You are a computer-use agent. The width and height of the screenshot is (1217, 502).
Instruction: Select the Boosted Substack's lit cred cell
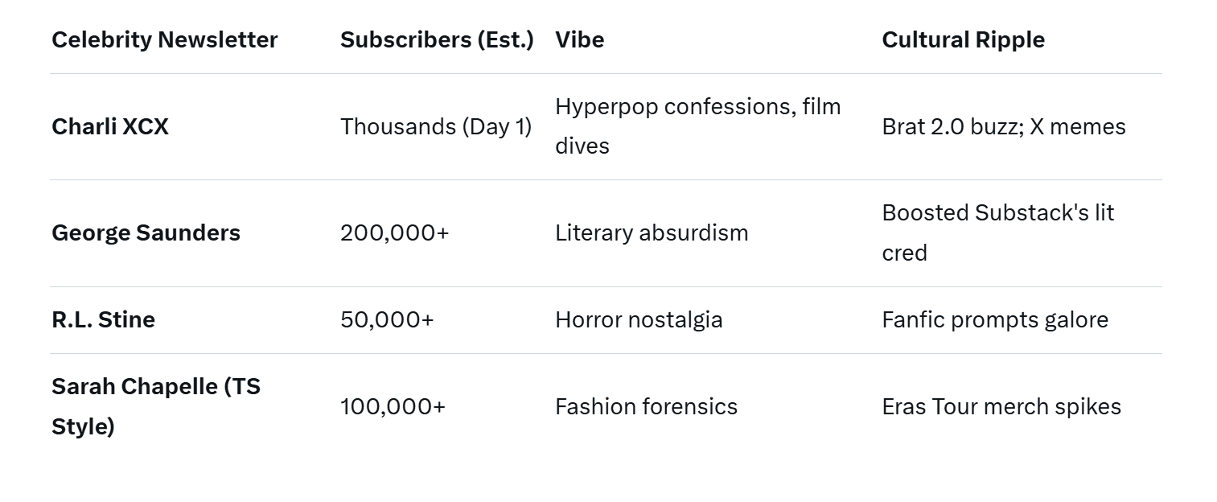997,232
